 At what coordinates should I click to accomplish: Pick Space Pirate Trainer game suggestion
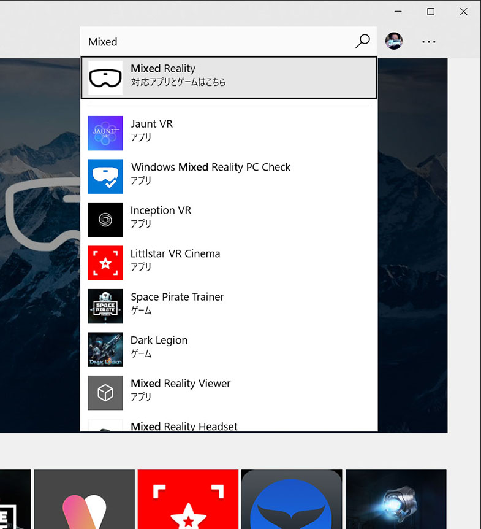(x=229, y=306)
